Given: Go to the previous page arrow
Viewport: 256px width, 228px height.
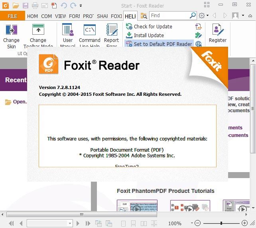Looking at the screenshot, I should point(21,223).
